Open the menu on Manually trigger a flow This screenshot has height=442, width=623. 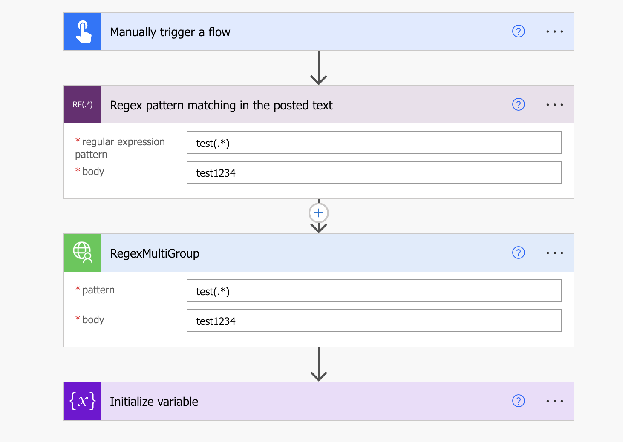coord(554,31)
